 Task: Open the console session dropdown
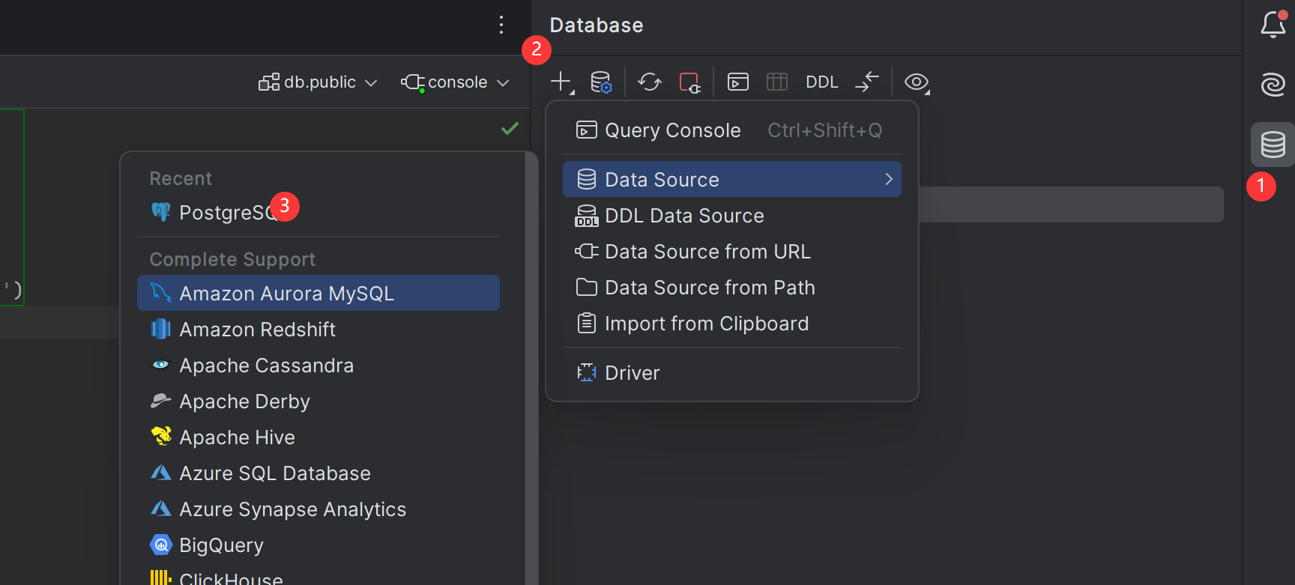tap(455, 82)
